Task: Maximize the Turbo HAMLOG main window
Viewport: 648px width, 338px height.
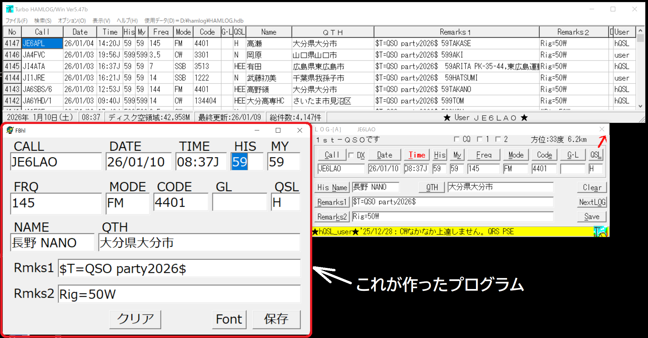Action: [613, 9]
